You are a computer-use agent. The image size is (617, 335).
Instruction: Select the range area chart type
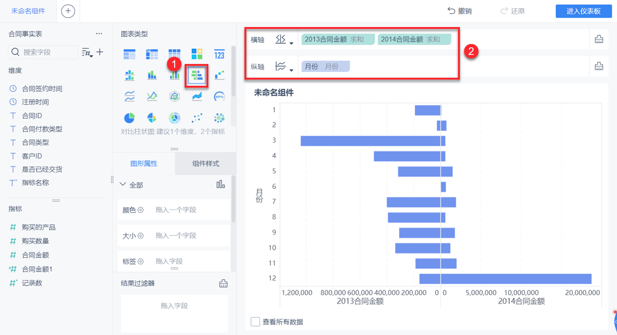coord(197,96)
